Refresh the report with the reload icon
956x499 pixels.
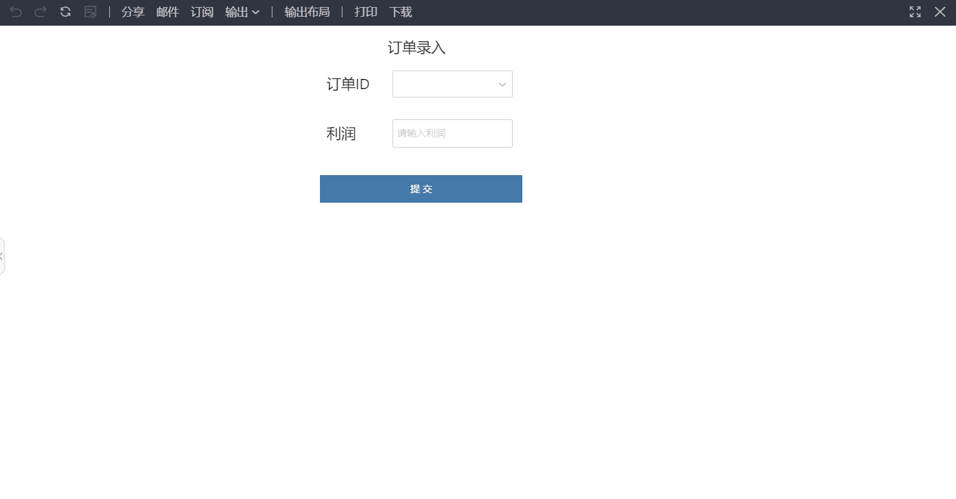66,12
